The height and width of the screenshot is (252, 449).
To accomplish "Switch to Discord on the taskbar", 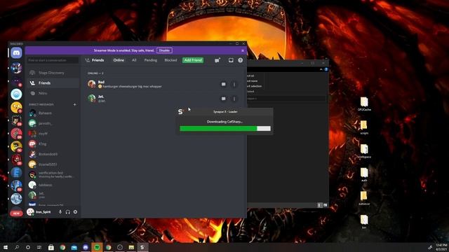I will 86,247.
